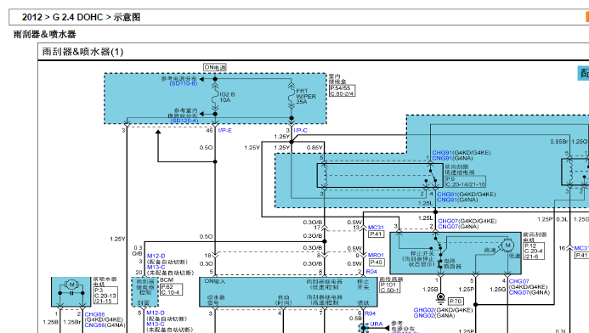Click the ground symbol below motor pin 1
The width and height of the screenshot is (589, 333).
(440, 299)
